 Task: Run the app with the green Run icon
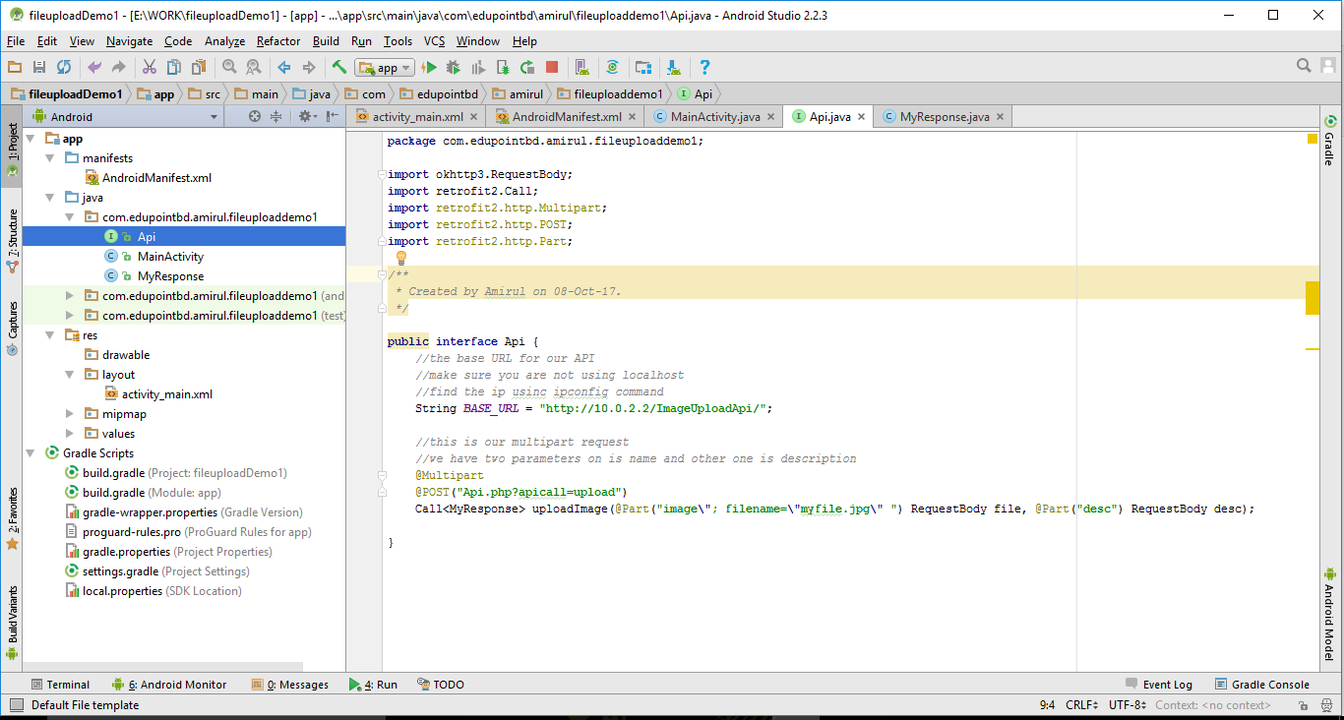[x=430, y=67]
